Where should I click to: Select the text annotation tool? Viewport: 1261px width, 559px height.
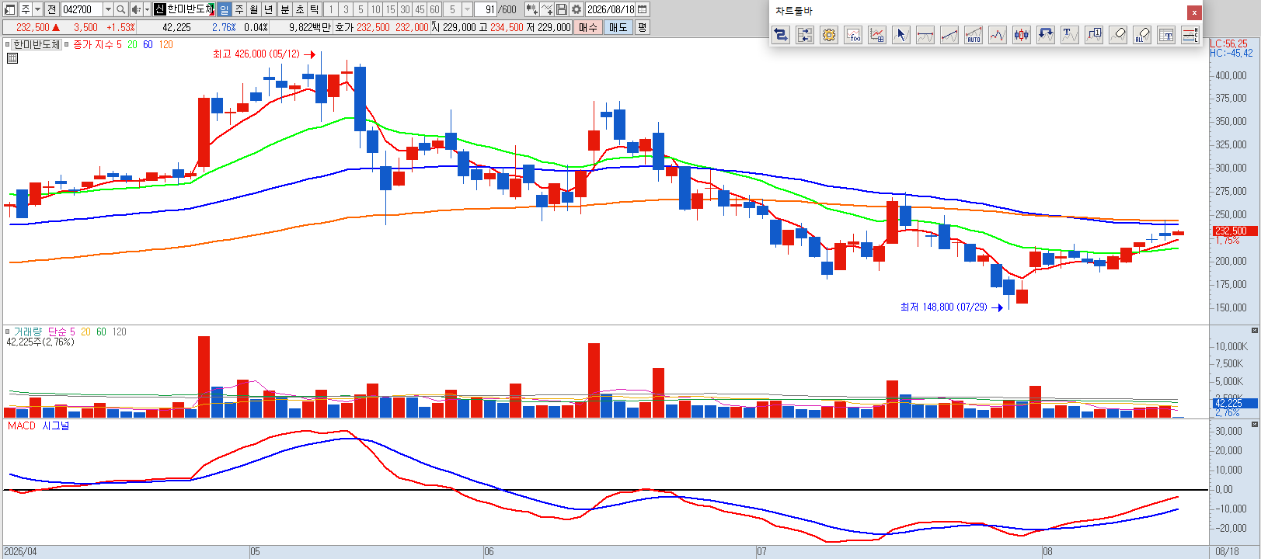pos(1070,35)
